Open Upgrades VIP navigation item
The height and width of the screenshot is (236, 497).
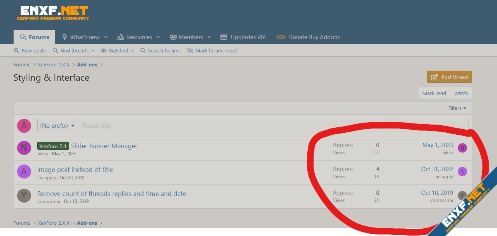tap(243, 37)
